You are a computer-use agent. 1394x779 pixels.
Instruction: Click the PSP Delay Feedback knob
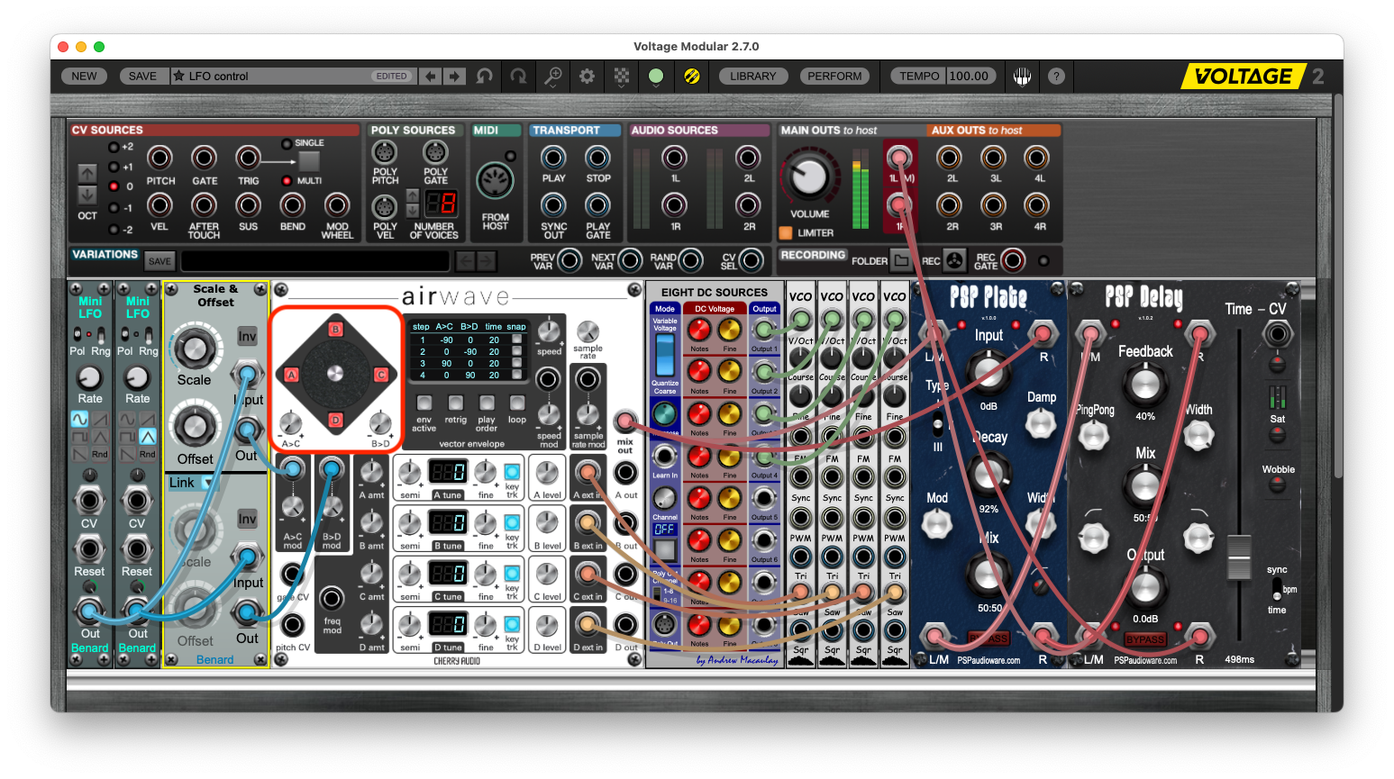tap(1145, 384)
